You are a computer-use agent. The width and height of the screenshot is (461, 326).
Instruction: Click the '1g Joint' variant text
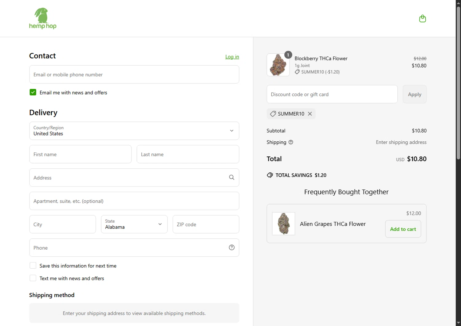point(302,66)
